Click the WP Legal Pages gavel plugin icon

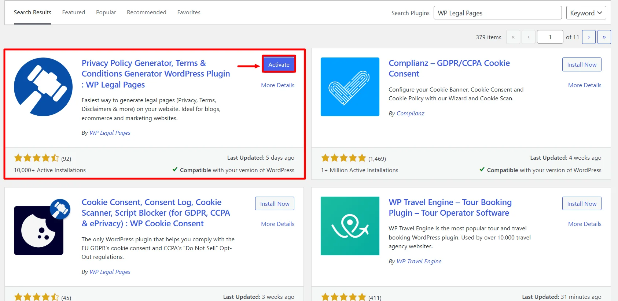(43, 87)
